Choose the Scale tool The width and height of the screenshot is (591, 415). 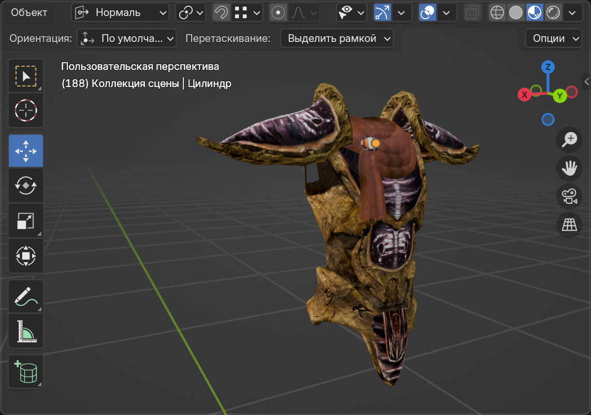click(x=26, y=221)
